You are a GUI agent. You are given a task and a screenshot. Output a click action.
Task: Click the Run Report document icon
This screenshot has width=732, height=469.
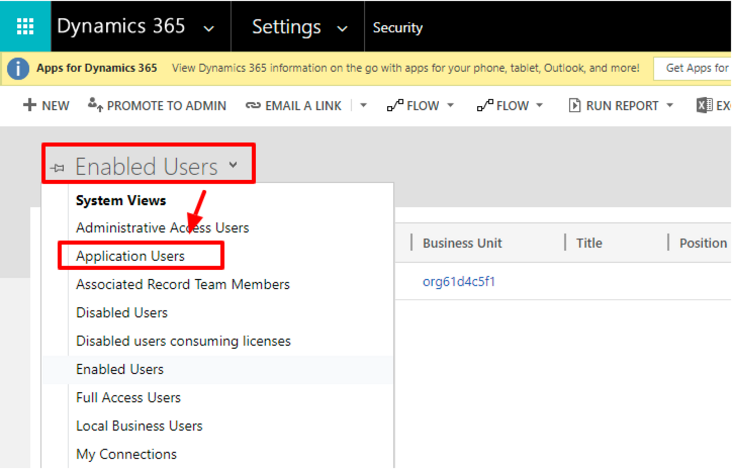pos(574,105)
